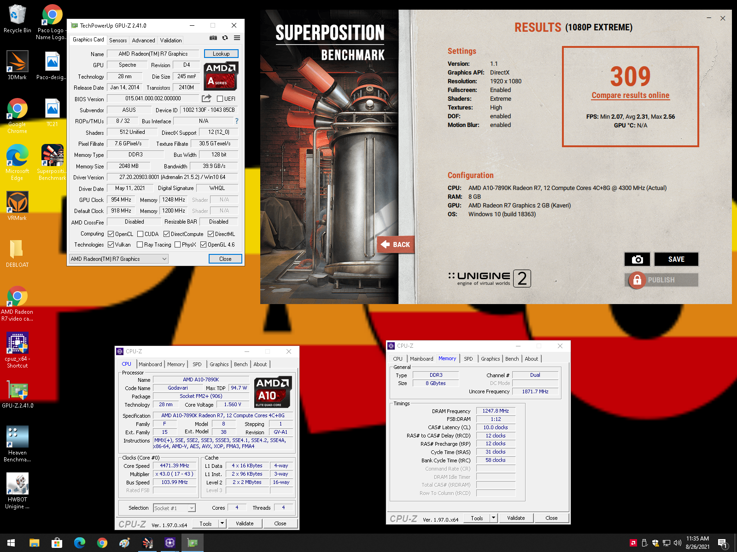
Task: Open the cpuz_x64 Shortcut desktop icon
Action: point(17,351)
